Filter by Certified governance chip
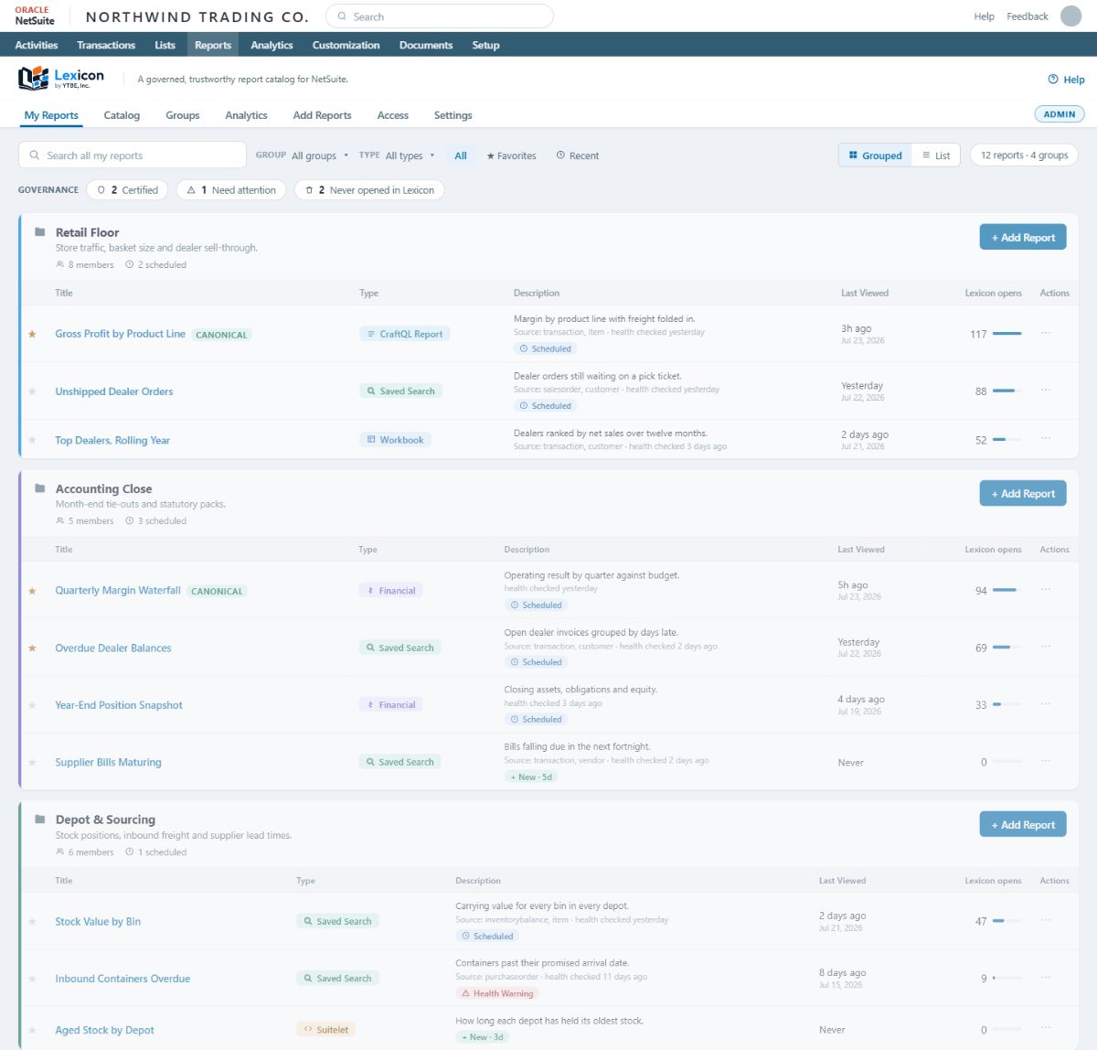The image size is (1097, 1050). [128, 190]
